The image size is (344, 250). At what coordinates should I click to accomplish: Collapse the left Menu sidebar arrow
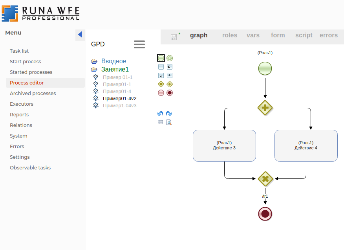point(80,35)
